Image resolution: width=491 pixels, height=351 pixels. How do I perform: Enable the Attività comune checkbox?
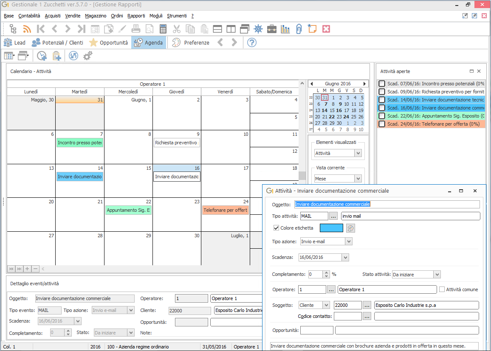(442, 289)
